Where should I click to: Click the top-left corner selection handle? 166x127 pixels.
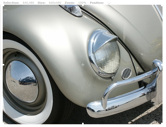[3, 6]
